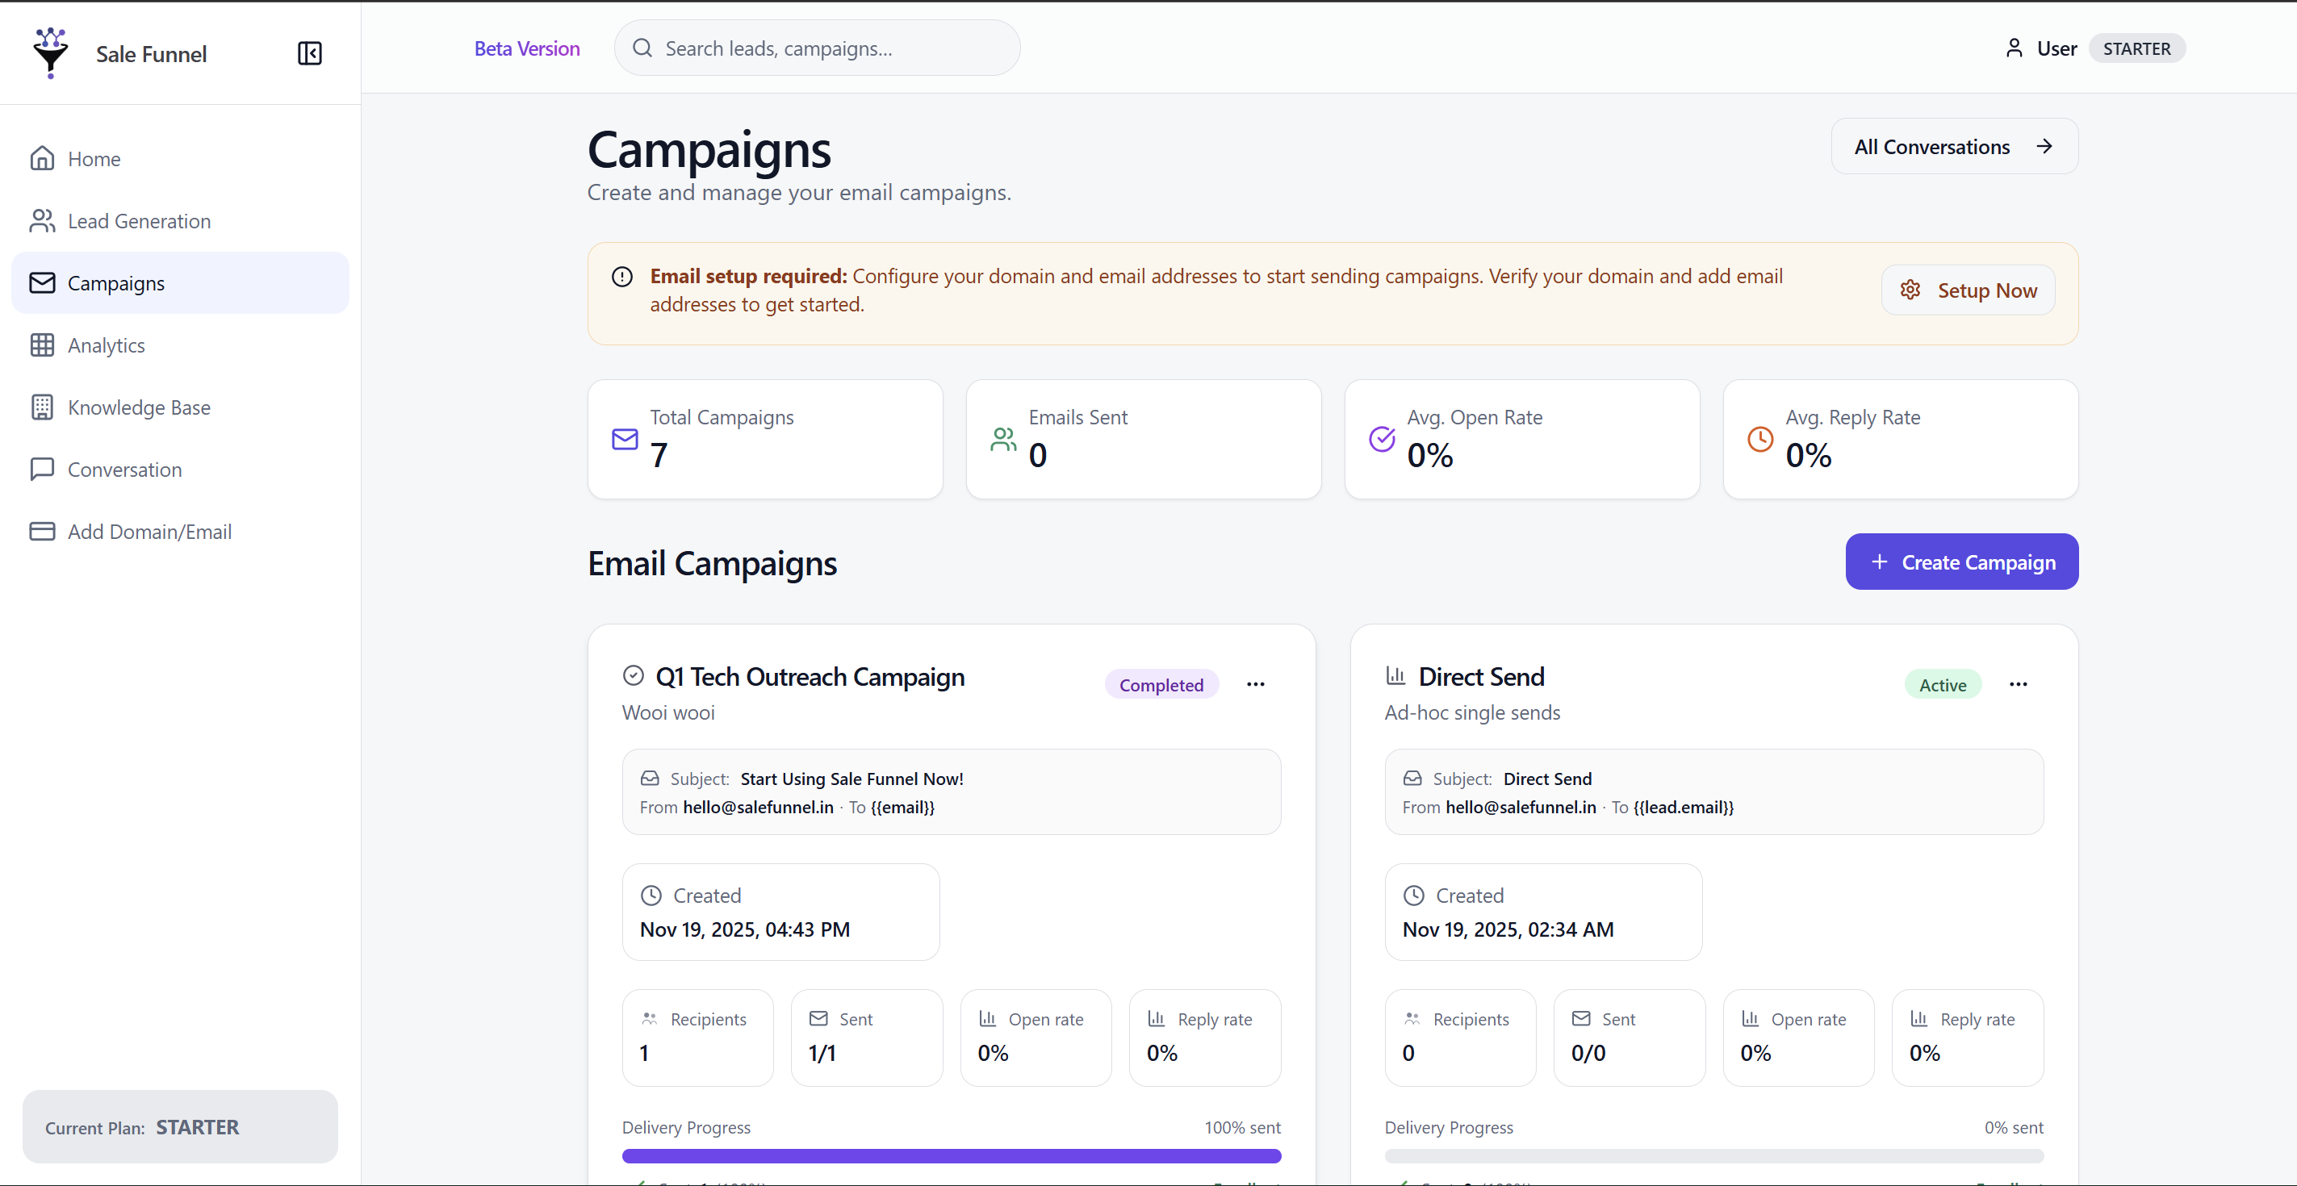Open Direct Send campaign options menu
Viewport: 2297px width, 1186px height.
tap(2018, 684)
